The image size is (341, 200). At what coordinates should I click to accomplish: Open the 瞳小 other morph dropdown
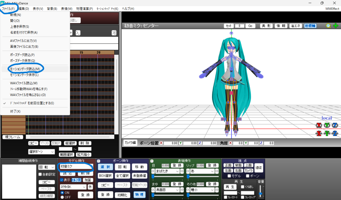203,190
